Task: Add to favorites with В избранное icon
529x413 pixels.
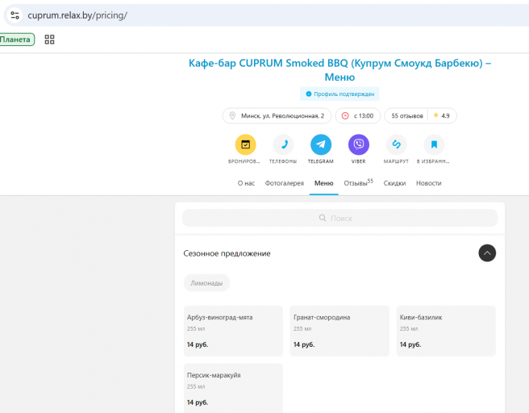Action: tap(434, 144)
